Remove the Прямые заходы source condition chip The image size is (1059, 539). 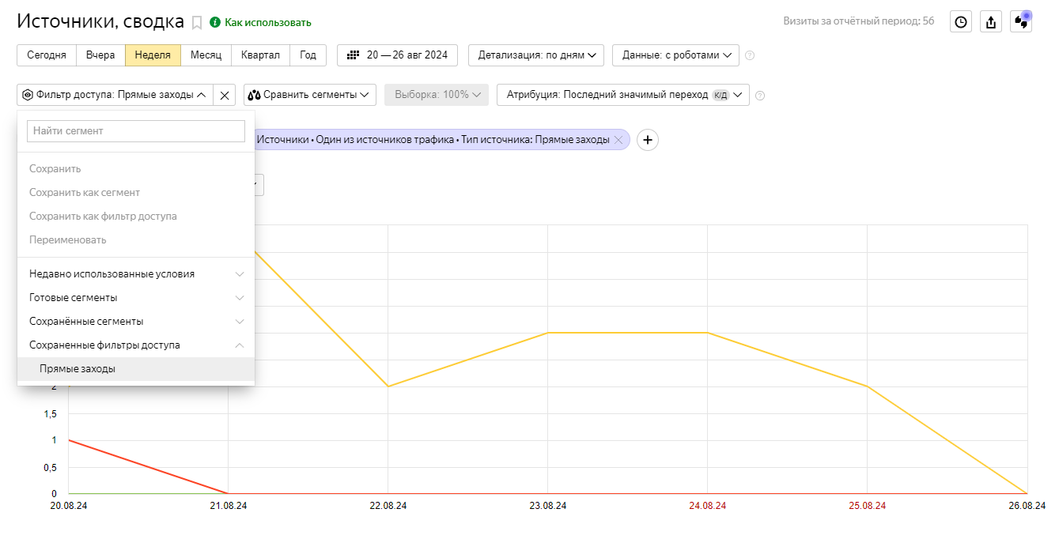pyautogui.click(x=618, y=140)
